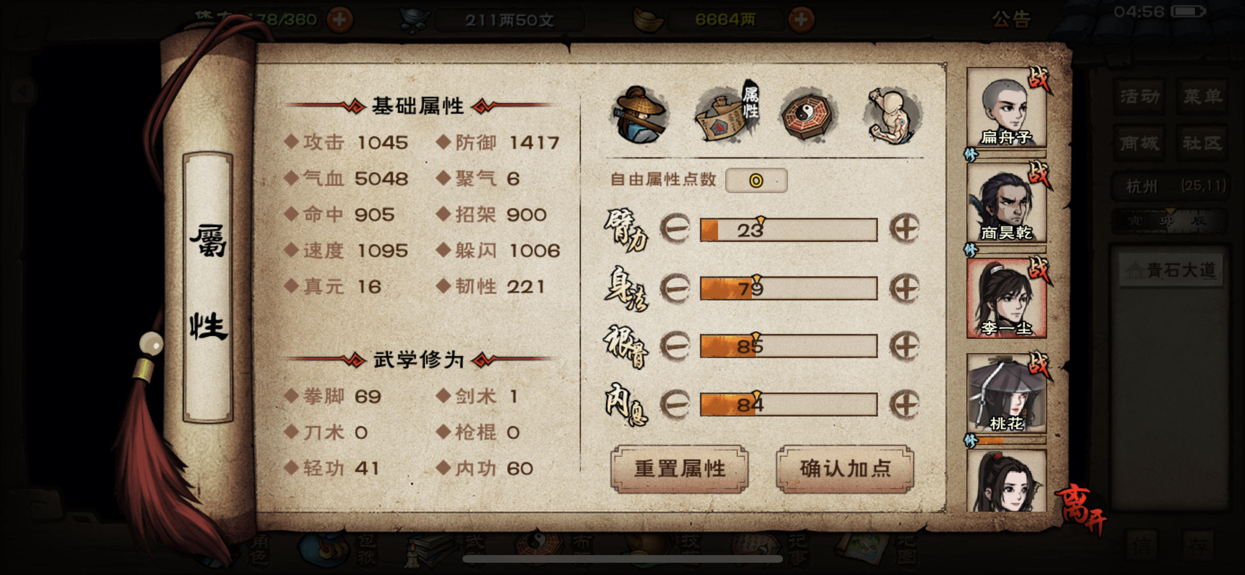Image resolution: width=1245 pixels, height=575 pixels.
Task: Click the 重置属性 reset button
Action: pyautogui.click(x=680, y=468)
